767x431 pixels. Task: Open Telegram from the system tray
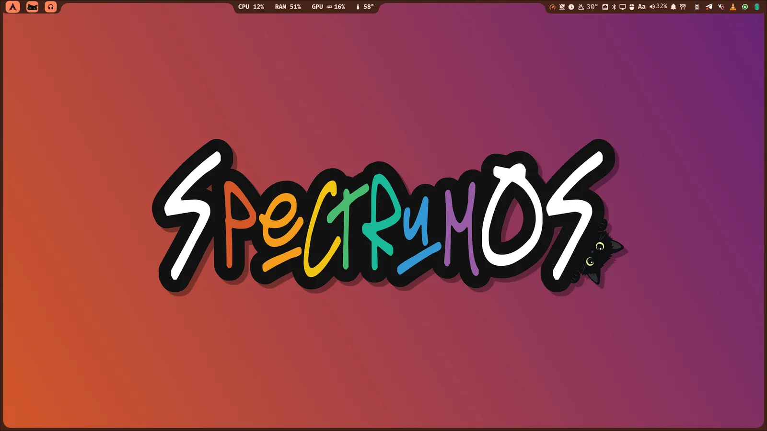tap(709, 7)
